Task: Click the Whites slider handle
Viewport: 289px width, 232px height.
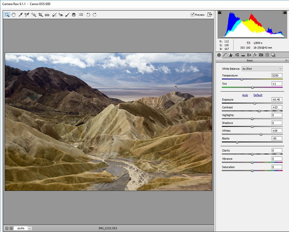Action: click(261, 135)
